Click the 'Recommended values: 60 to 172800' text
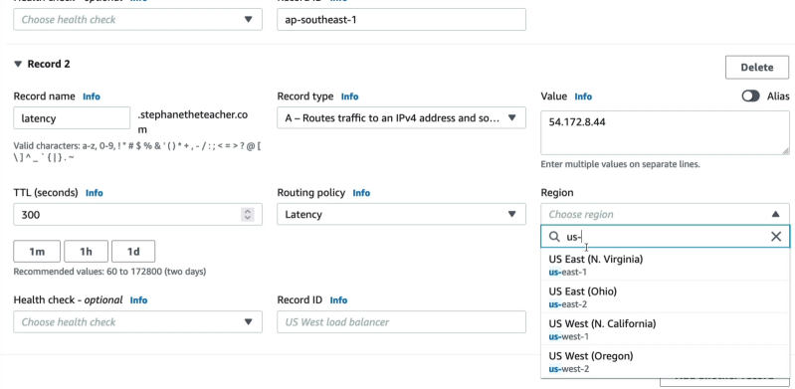The image size is (795, 389). (109, 272)
